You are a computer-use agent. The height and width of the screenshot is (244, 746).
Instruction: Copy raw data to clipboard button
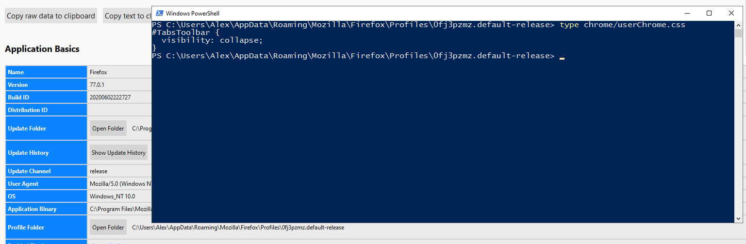51,16
